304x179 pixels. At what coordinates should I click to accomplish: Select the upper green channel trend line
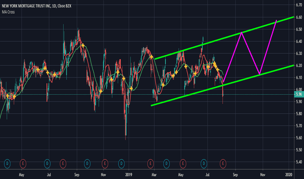224,38
